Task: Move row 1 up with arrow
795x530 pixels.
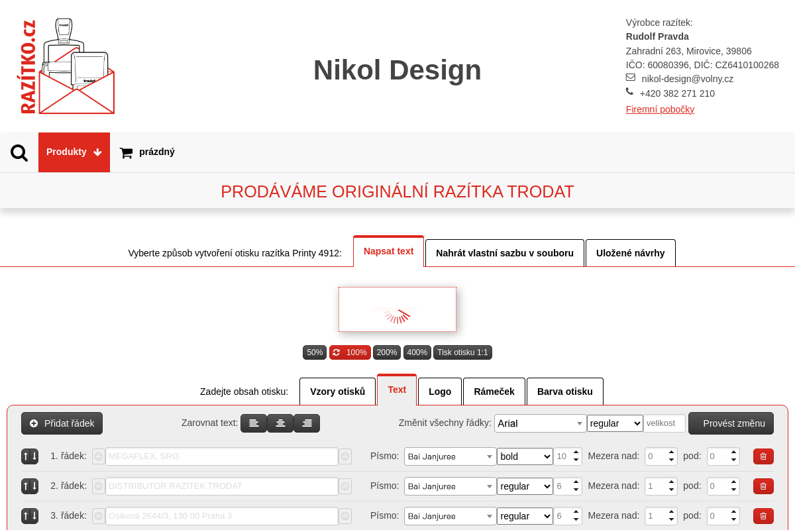Action: (x=26, y=456)
